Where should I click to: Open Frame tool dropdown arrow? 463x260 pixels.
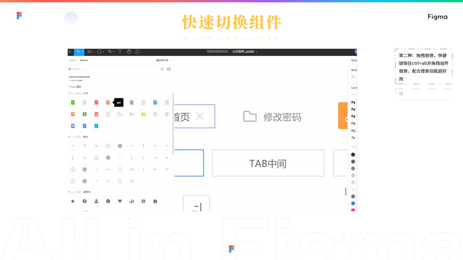[94, 52]
